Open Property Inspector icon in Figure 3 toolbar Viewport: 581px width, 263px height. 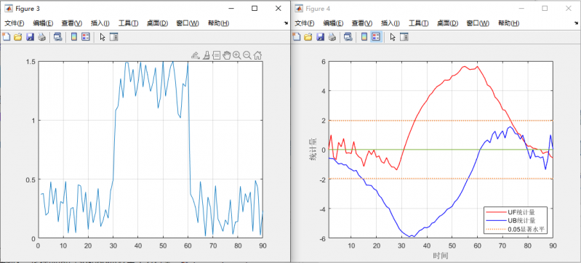coord(114,36)
